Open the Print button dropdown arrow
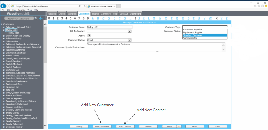Screen dimensions: 268x130 (x=179, y=127)
